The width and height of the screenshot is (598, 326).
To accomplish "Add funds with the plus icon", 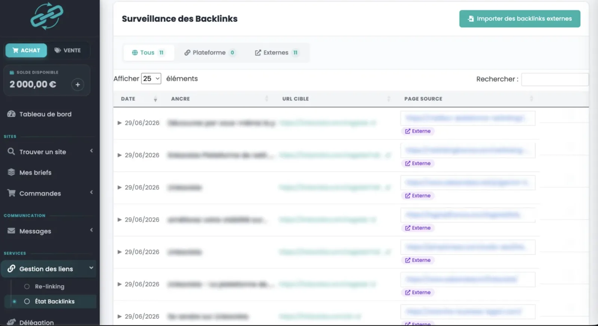I will tap(77, 84).
